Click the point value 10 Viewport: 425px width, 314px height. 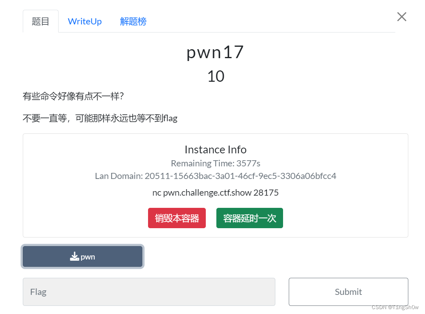(216, 76)
